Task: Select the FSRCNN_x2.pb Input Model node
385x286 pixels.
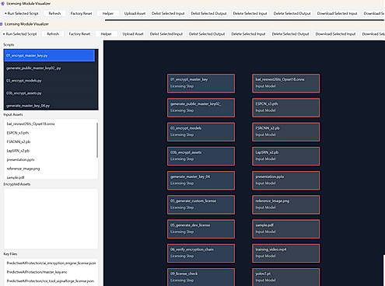Action: point(285,131)
